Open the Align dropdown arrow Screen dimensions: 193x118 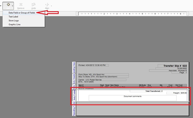click(x=51, y=6)
